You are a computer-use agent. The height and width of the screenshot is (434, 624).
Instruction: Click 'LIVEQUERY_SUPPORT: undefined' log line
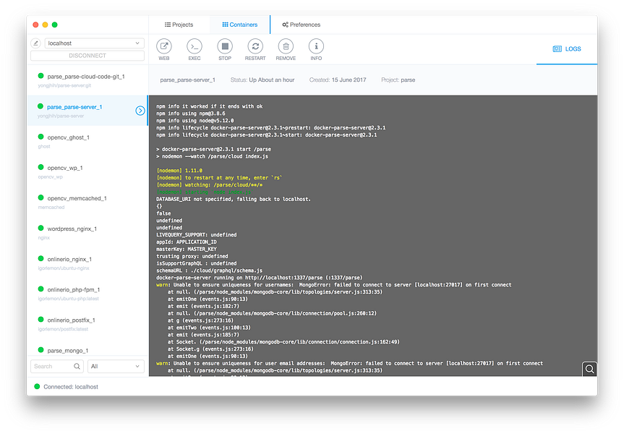click(x=196, y=235)
